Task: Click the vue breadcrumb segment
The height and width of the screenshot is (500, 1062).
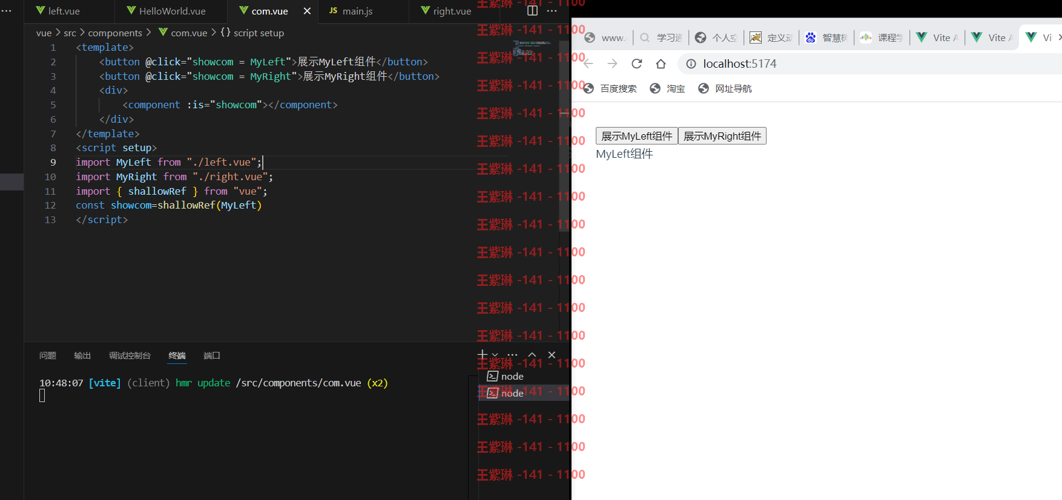Action: 44,33
